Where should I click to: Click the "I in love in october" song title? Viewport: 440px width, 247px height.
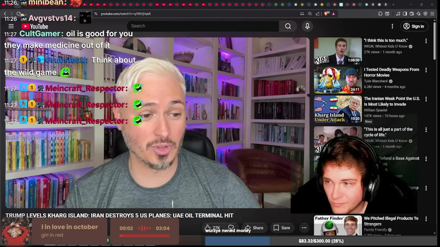pyautogui.click(x=69, y=227)
